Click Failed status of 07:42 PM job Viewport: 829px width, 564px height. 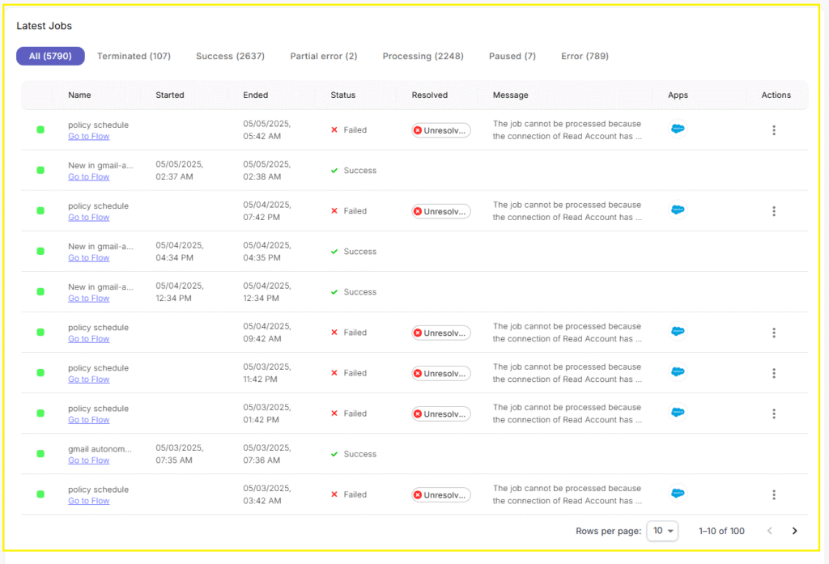coord(349,211)
